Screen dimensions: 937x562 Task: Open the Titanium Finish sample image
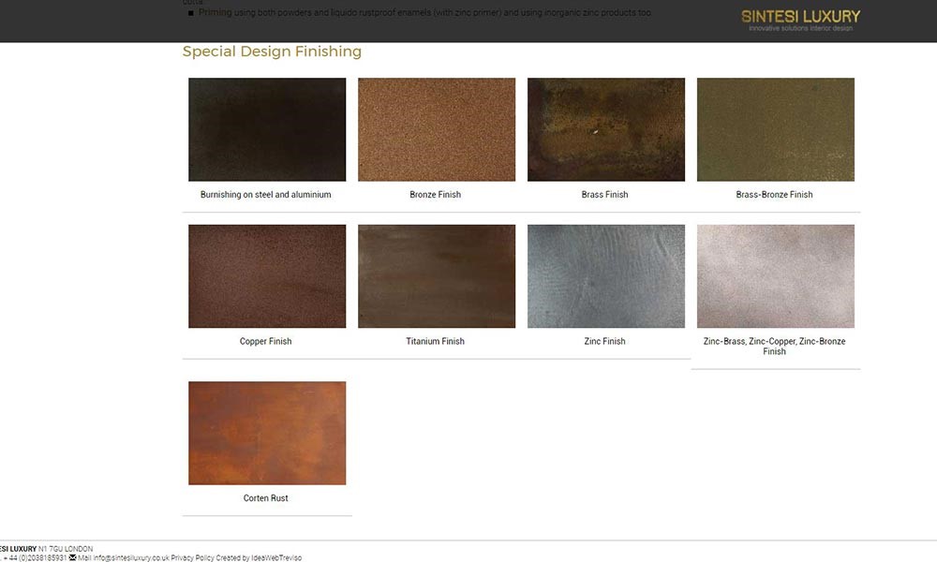pyautogui.click(x=437, y=276)
